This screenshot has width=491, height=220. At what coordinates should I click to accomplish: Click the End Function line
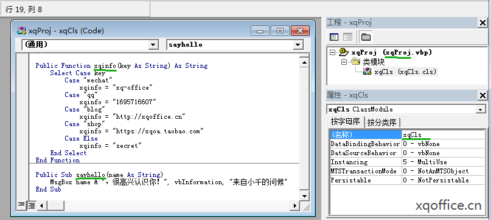pyautogui.click(x=58, y=160)
